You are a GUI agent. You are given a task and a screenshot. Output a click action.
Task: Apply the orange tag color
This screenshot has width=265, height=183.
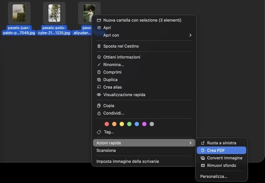pos(114,124)
